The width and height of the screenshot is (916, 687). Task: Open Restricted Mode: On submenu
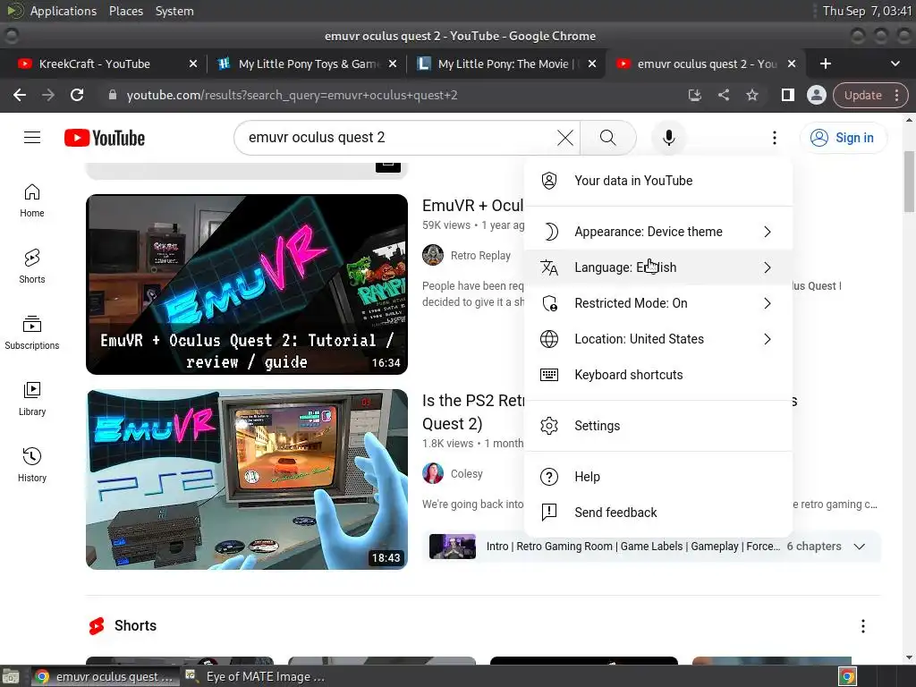click(658, 303)
